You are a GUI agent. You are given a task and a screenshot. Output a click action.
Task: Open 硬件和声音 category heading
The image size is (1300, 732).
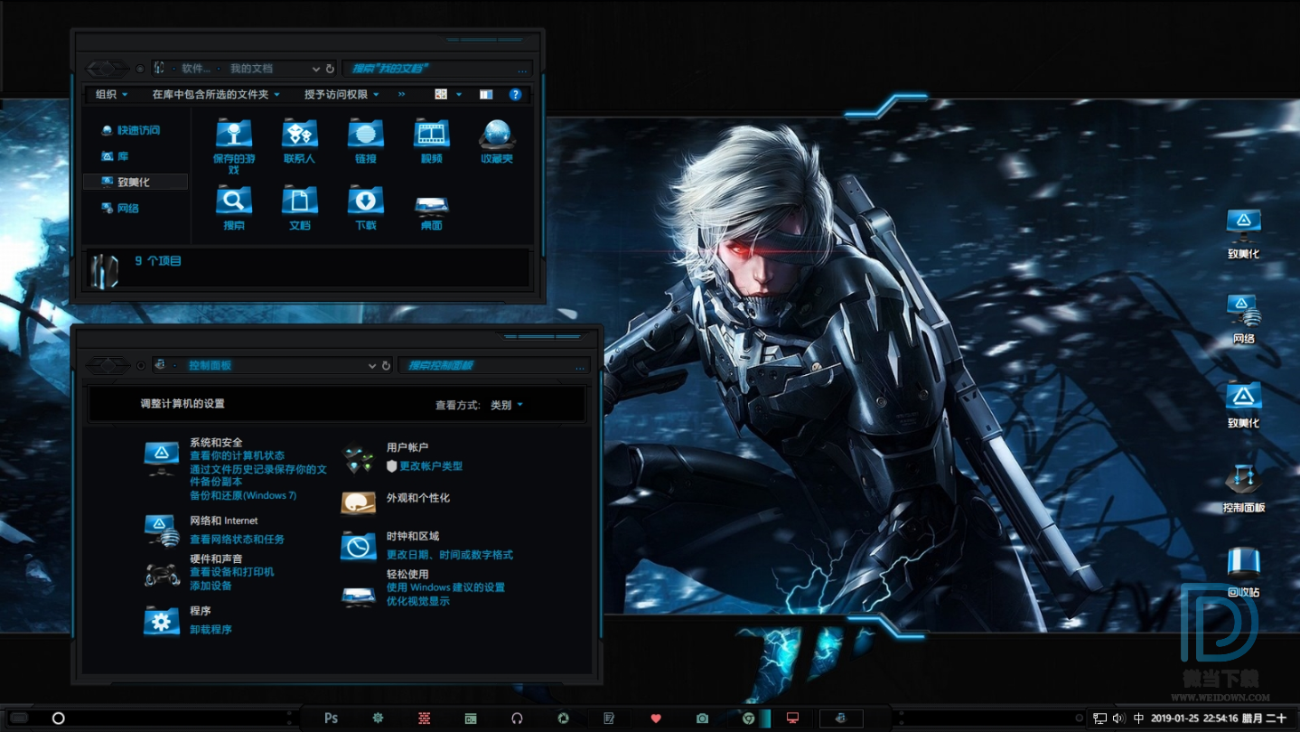point(216,559)
